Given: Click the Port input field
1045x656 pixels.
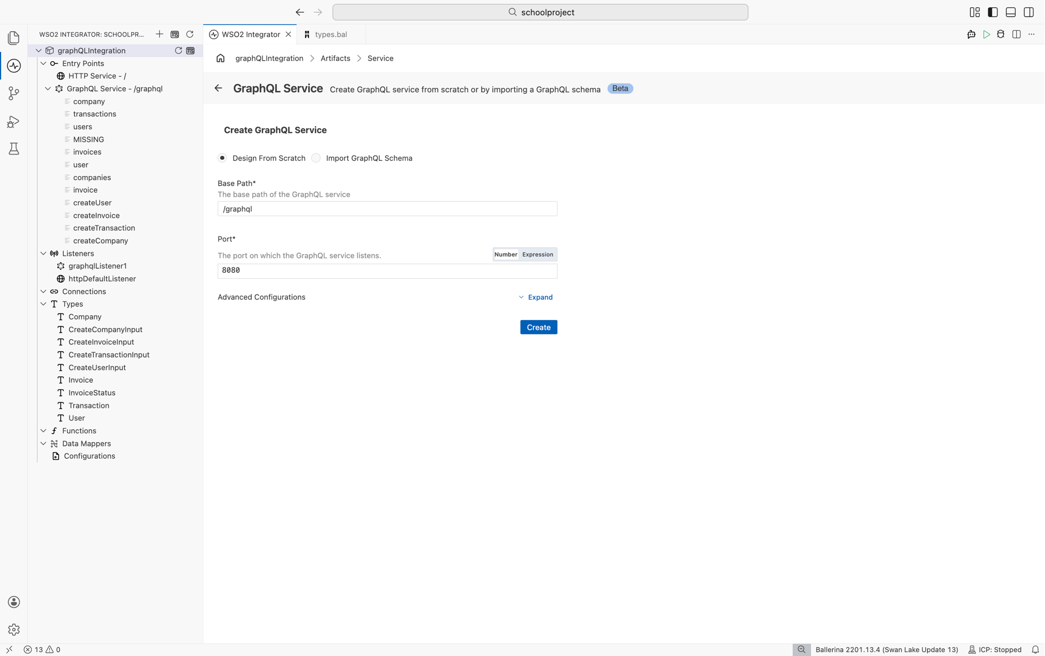Looking at the screenshot, I should 387,271.
